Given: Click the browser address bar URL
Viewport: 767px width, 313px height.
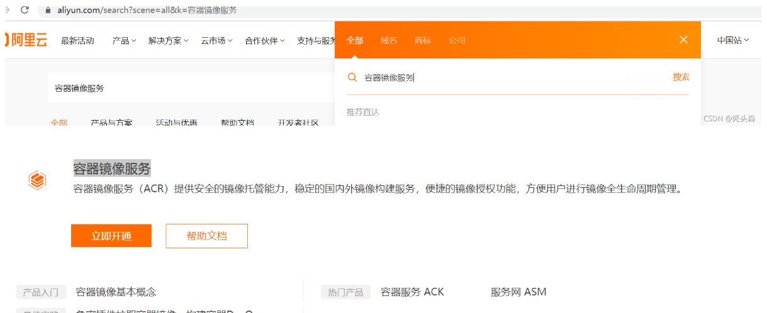Looking at the screenshot, I should pos(148,11).
